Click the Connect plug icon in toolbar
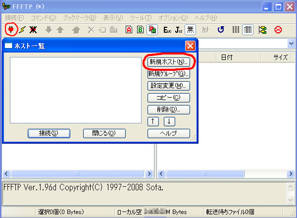The image size is (297, 218). (11, 30)
